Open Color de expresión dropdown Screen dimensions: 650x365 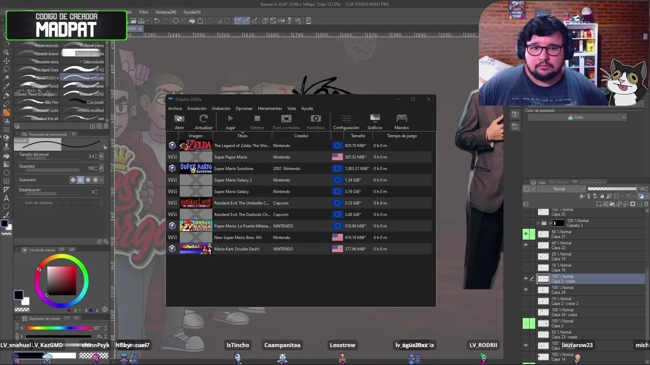click(578, 118)
